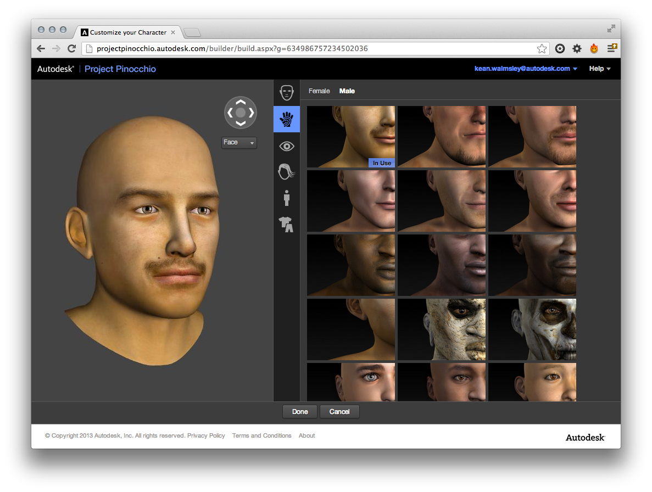Expand the Face view dropdown
The width and height of the screenshot is (652, 492).
(x=239, y=143)
